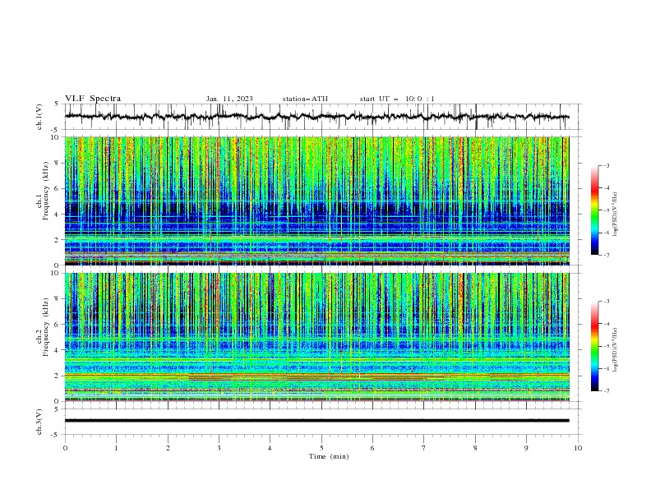Click inside the ch.2 spectrogram panel
Screen dimensions: 651x503
point(316,337)
